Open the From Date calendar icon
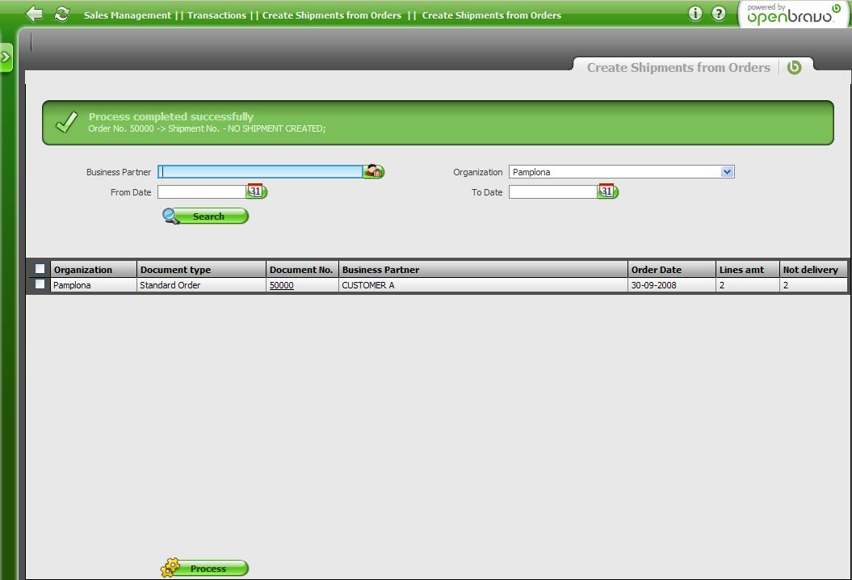Viewport: 852px width, 580px height. coord(257,191)
